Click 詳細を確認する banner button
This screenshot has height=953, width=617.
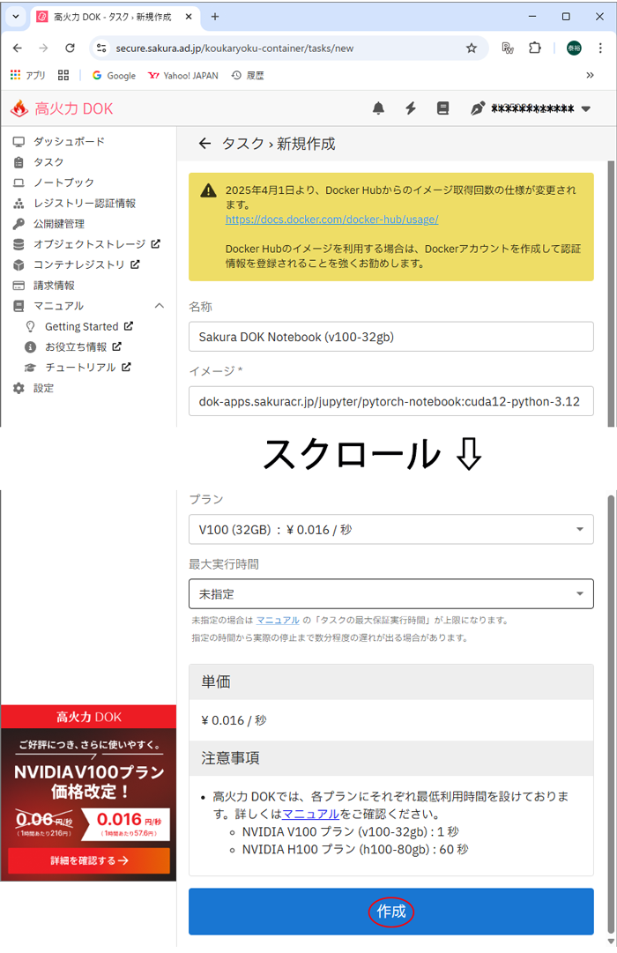click(89, 860)
